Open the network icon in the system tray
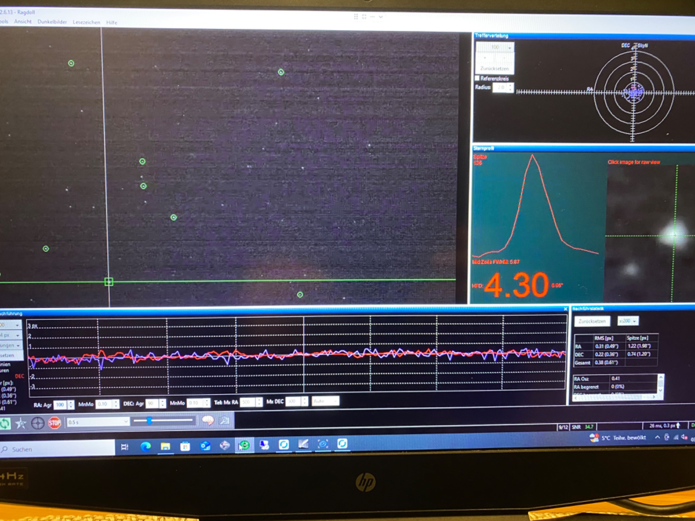 675,437
